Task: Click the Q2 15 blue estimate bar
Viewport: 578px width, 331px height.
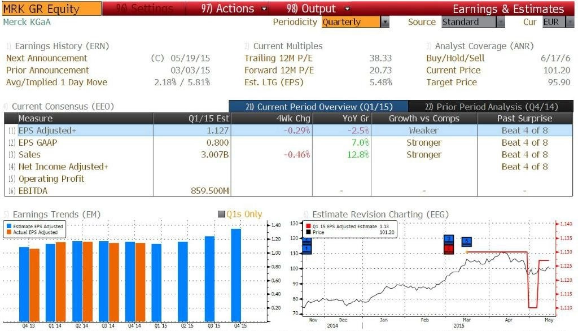Action: tap(183, 281)
